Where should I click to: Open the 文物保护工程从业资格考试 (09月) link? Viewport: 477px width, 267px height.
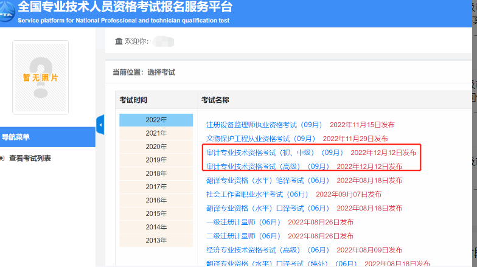point(261,139)
